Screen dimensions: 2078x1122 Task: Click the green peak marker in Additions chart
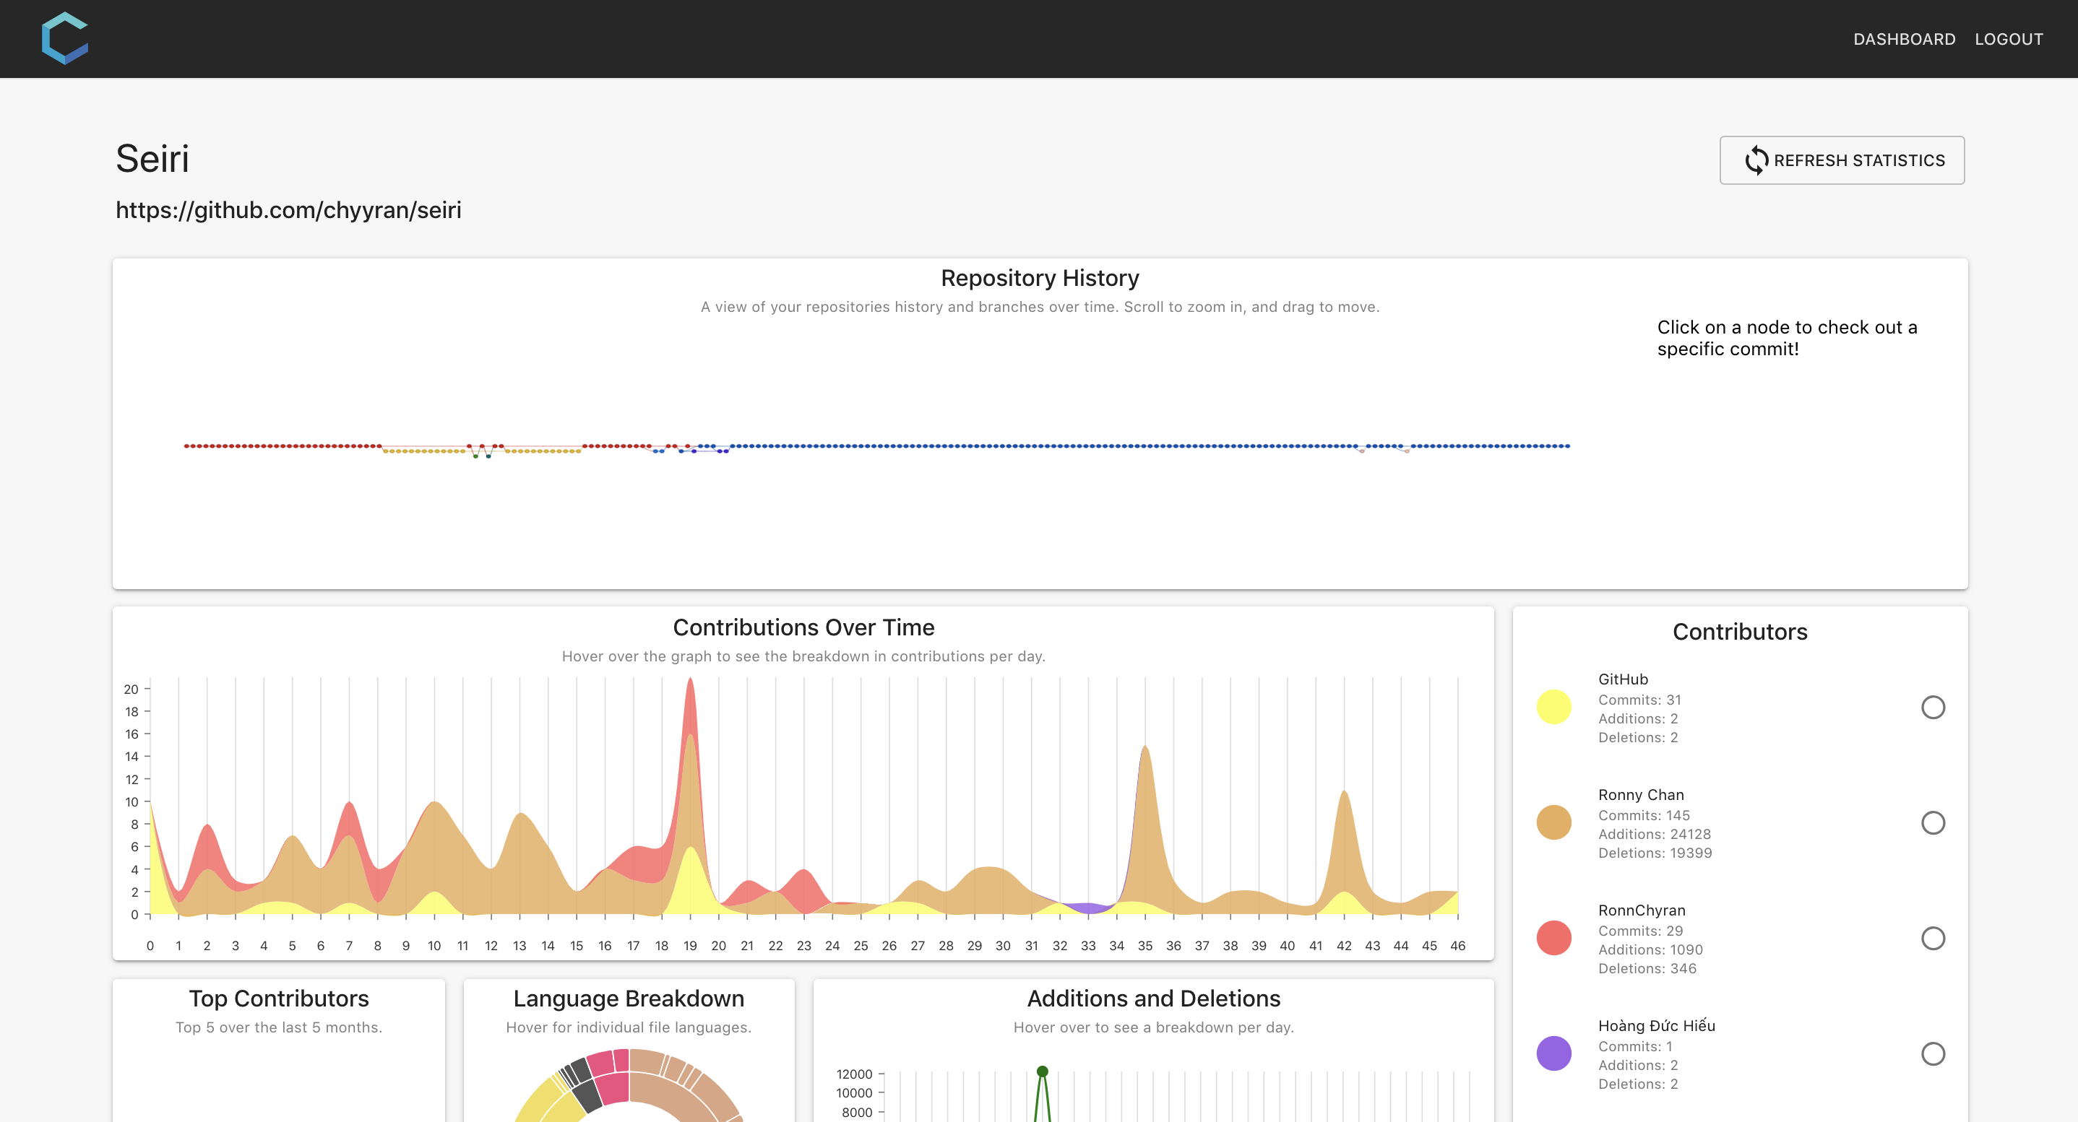pos(1042,1071)
